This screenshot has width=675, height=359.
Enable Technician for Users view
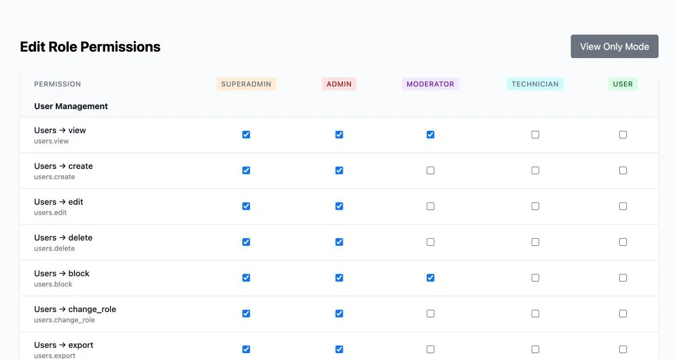click(x=535, y=135)
